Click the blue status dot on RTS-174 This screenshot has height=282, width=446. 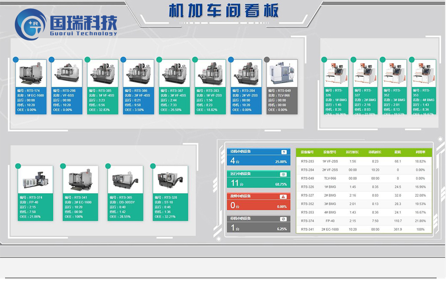[16, 60]
